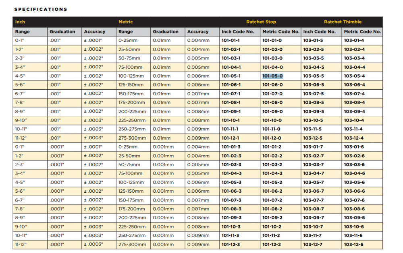Select code 103-09-5
The image size is (403, 253).
(x=314, y=112)
